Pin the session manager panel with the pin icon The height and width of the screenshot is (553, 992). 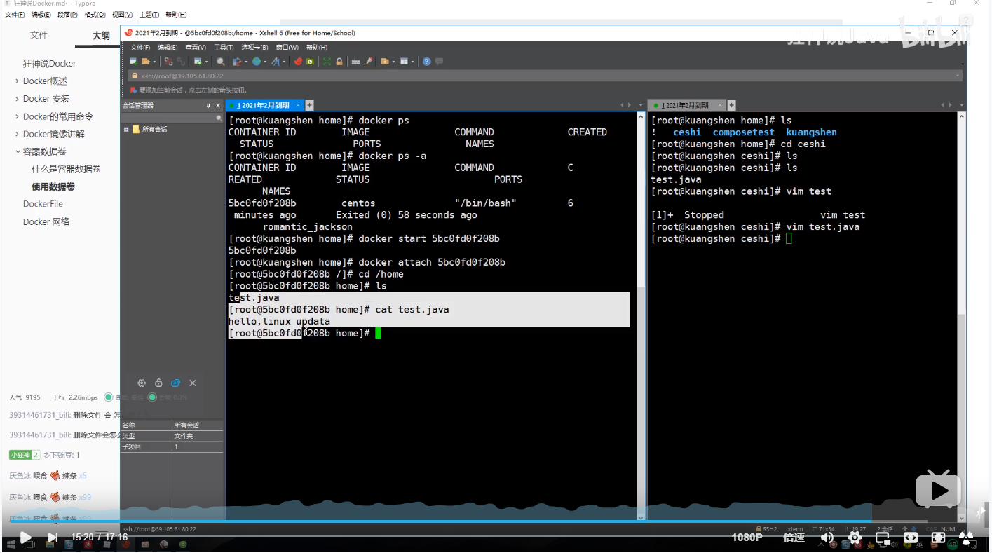[x=208, y=105]
